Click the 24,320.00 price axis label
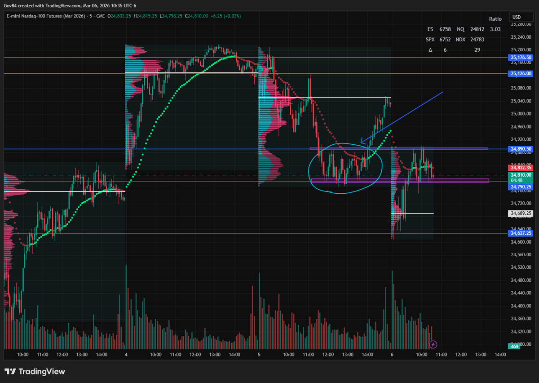 click(x=521, y=332)
